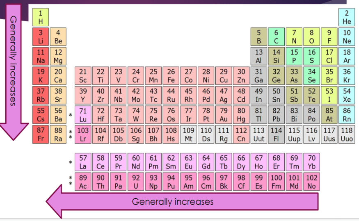Click the Scandium (Sc) element cell

tap(83, 76)
